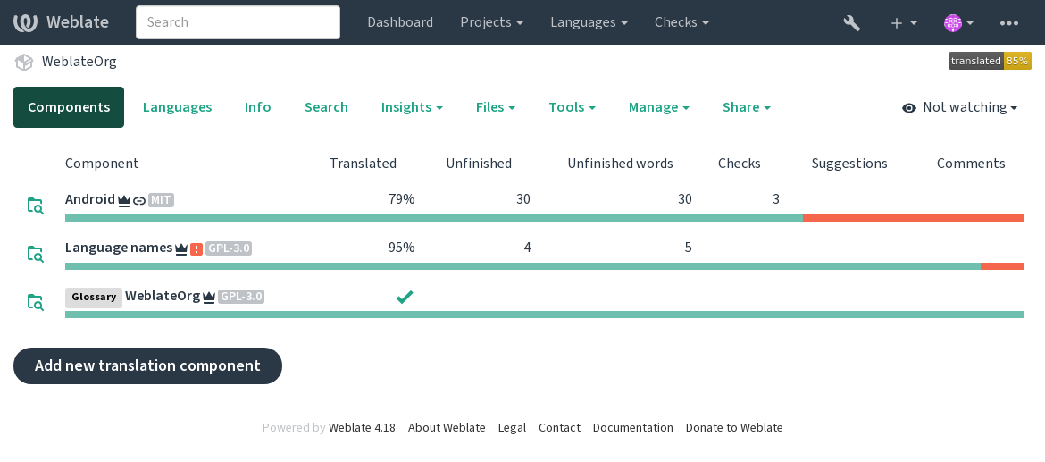The height and width of the screenshot is (462, 1045).
Task: Open the Android component link
Action: coord(90,199)
